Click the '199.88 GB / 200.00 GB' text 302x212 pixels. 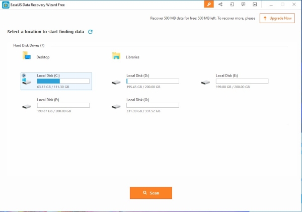(233, 87)
